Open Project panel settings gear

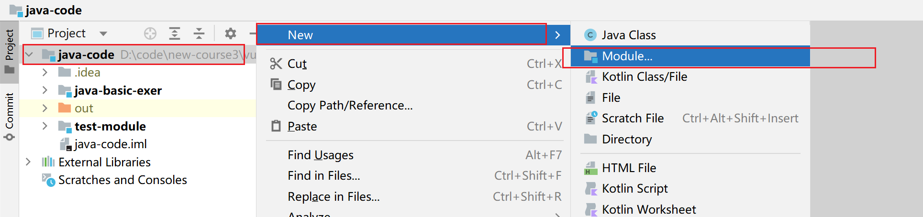click(x=231, y=33)
